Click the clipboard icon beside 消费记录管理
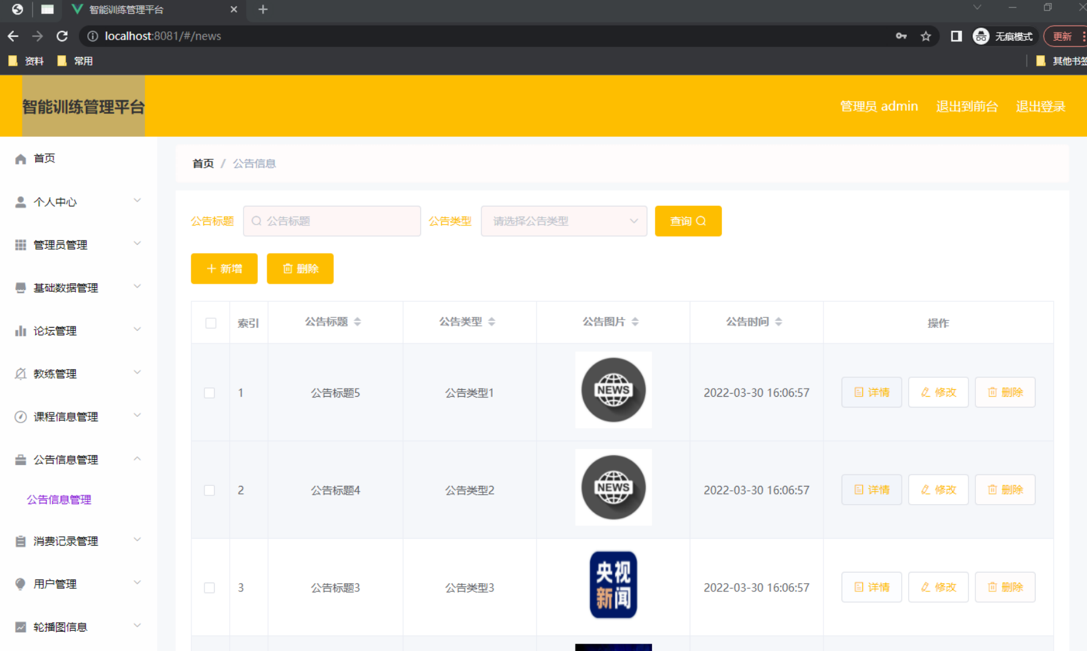1087x651 pixels. click(x=21, y=541)
